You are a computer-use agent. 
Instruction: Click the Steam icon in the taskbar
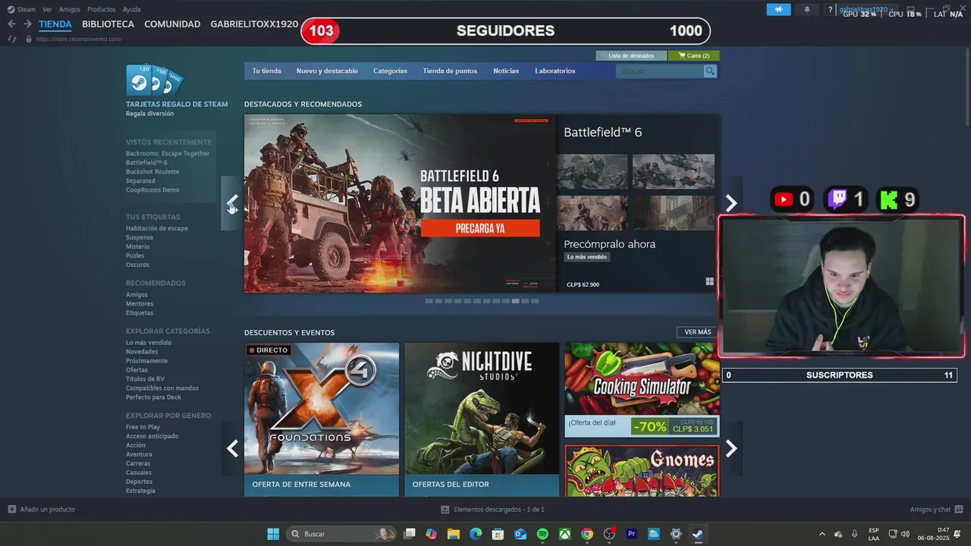(x=698, y=534)
